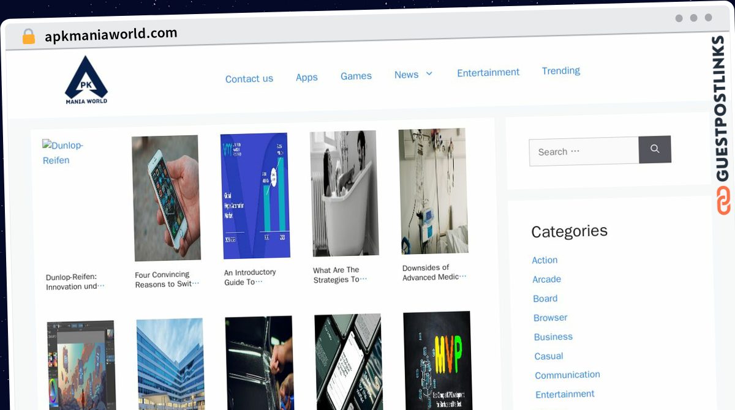This screenshot has height=410, width=735.
Task: Open the Board category link
Action: pos(545,299)
